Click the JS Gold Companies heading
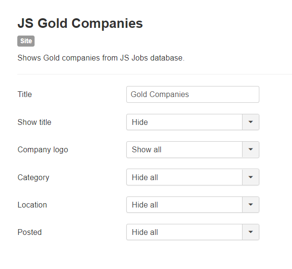292x269 pixels. click(x=80, y=23)
